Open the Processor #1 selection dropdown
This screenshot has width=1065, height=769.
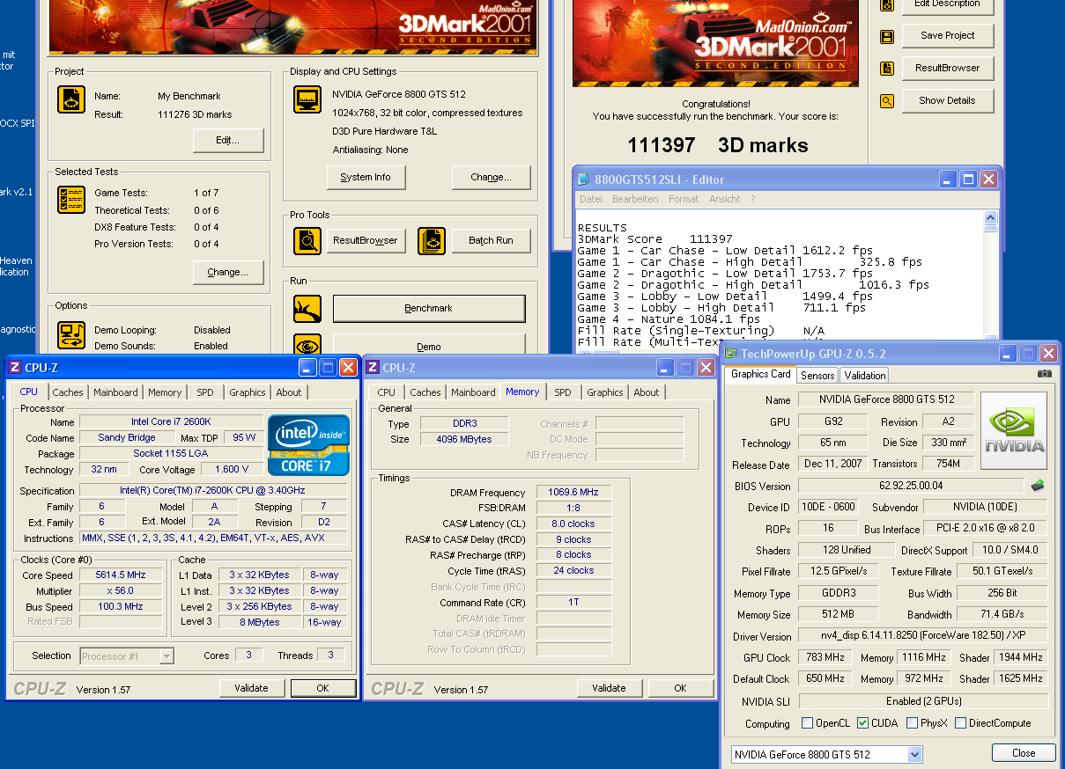coord(166,655)
